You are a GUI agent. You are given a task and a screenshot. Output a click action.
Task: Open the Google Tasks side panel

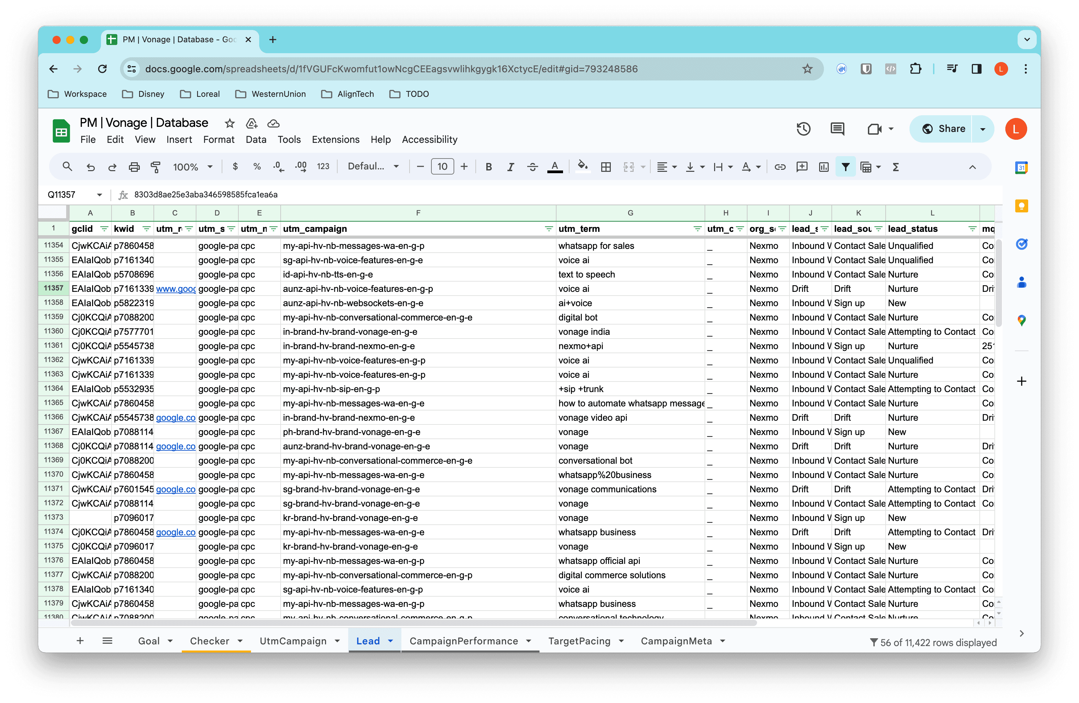coord(1021,244)
